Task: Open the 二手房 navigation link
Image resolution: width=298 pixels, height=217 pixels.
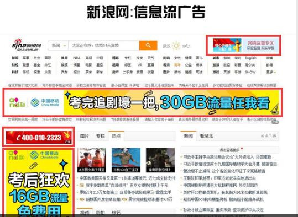Action: [128, 72]
